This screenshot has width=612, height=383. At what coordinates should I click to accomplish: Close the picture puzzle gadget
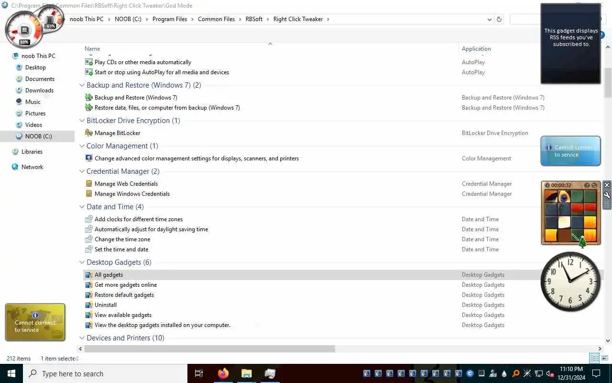[x=607, y=185]
